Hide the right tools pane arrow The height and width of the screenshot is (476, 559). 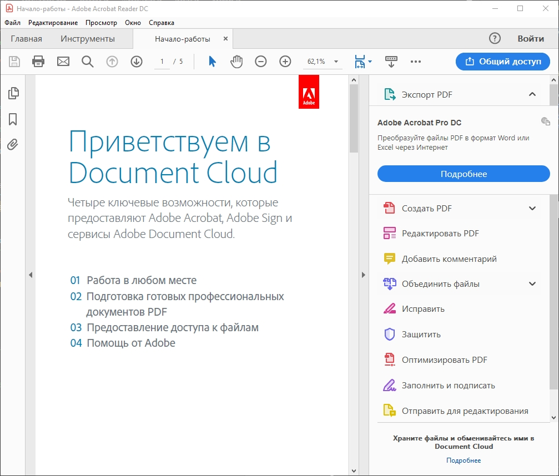coord(363,275)
